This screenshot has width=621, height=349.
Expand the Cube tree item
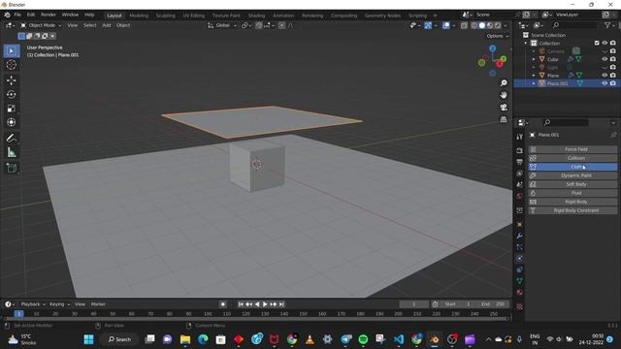(x=534, y=59)
